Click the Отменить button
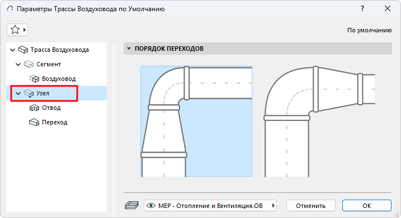 [x=311, y=206]
